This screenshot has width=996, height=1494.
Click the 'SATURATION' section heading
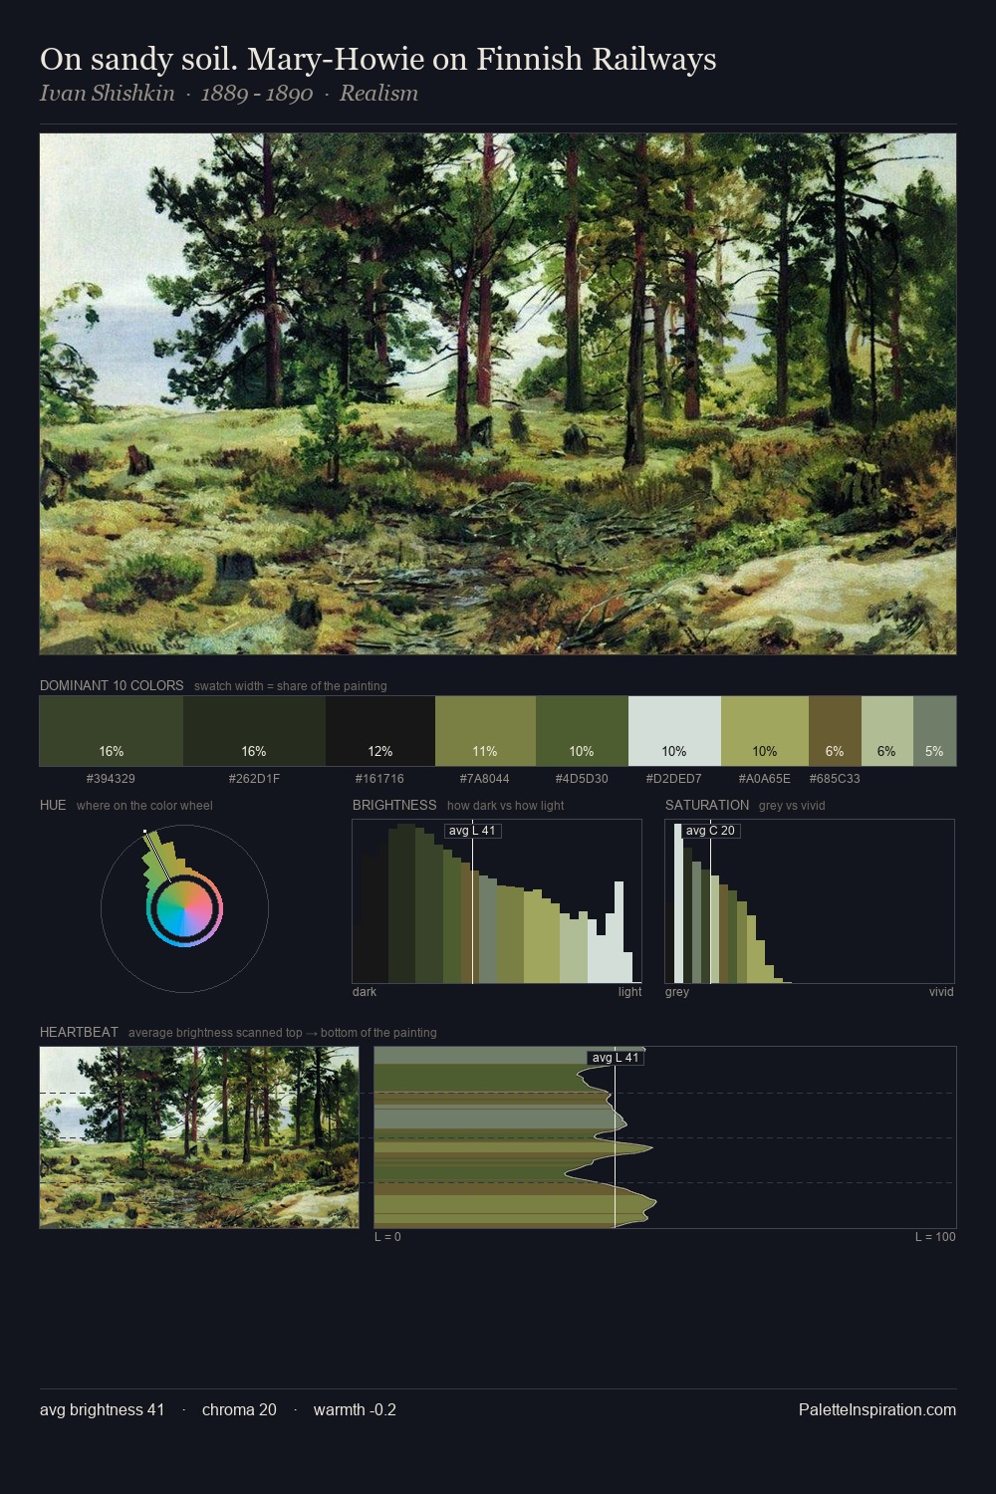(707, 805)
